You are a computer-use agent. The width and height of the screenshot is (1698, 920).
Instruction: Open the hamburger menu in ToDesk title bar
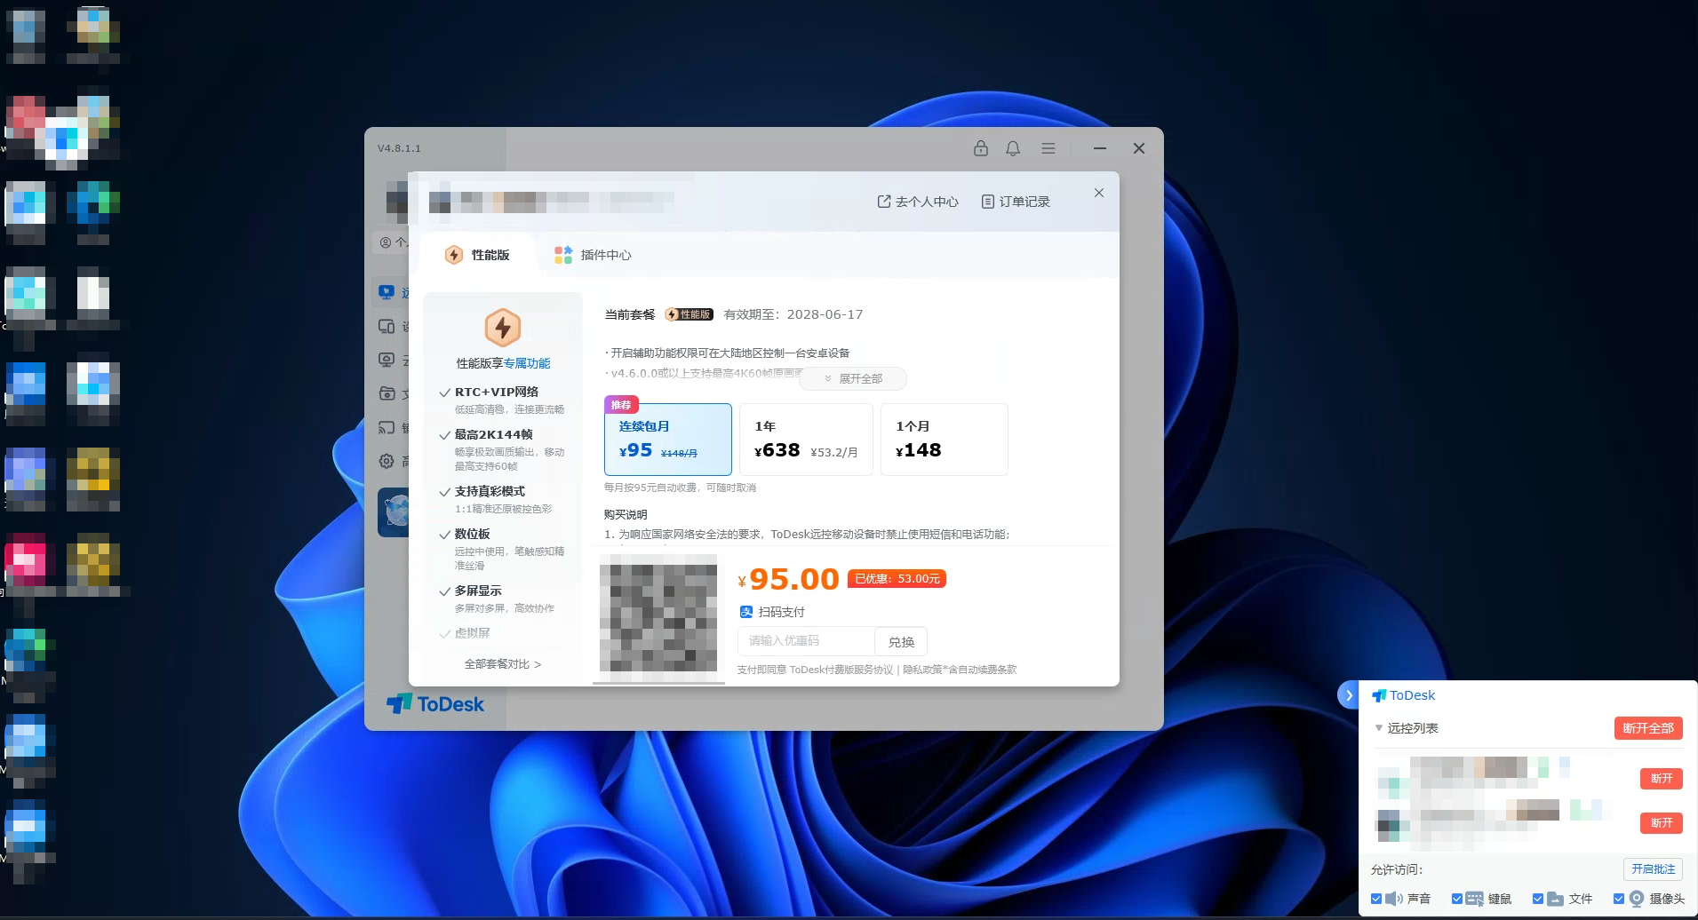point(1048,148)
